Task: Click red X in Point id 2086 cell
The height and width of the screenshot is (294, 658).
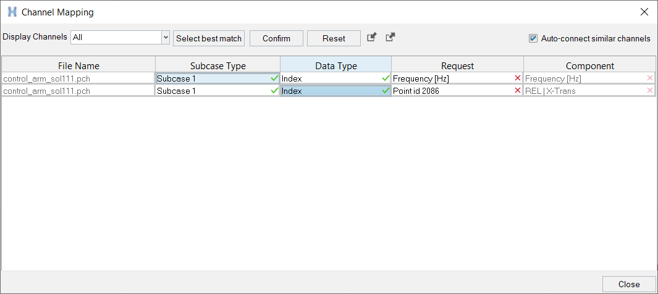Action: [x=517, y=91]
